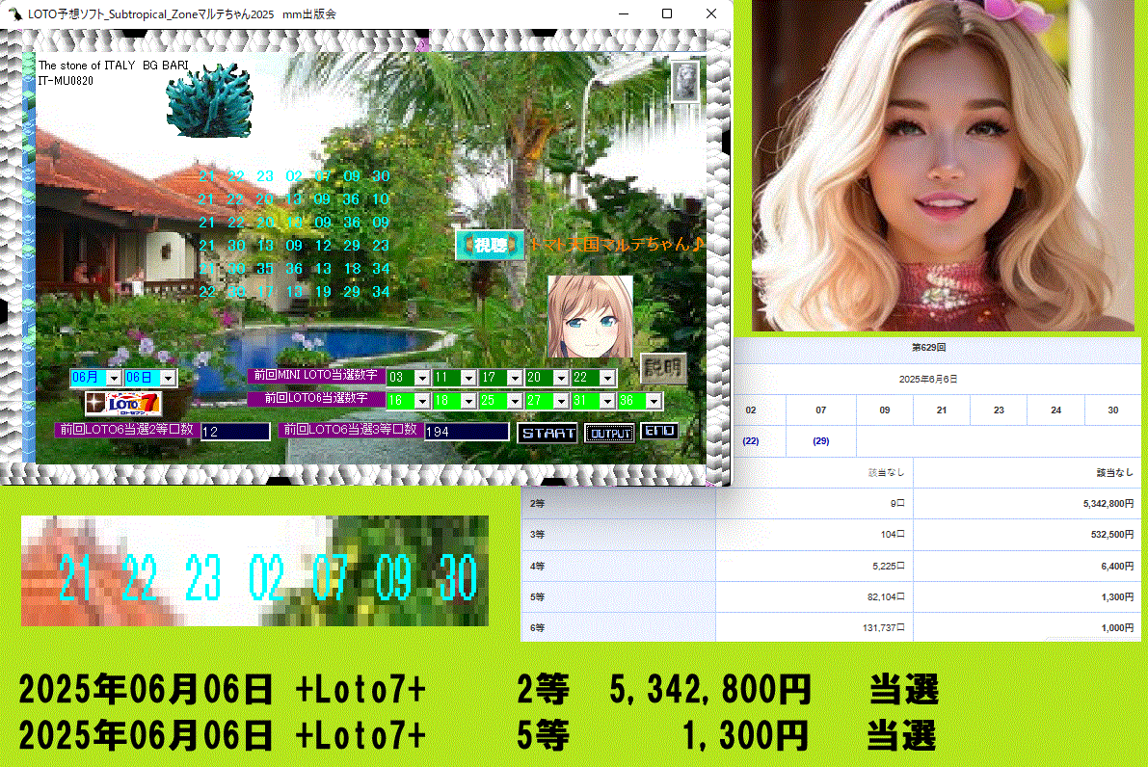
Task: Click the 5等 row label in results table
Action: 538,597
